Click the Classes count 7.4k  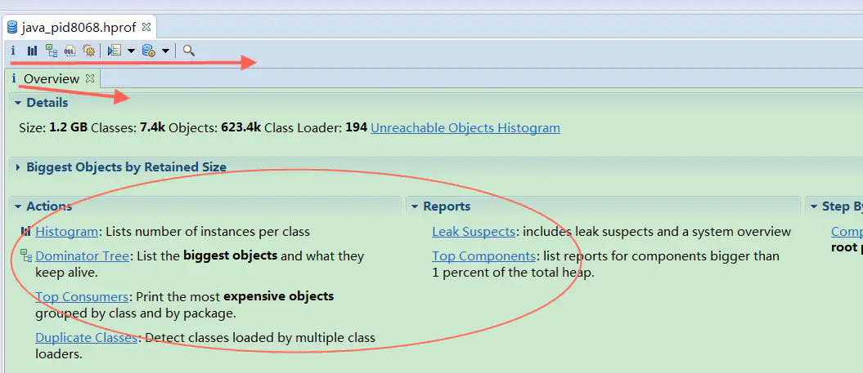click(x=153, y=128)
